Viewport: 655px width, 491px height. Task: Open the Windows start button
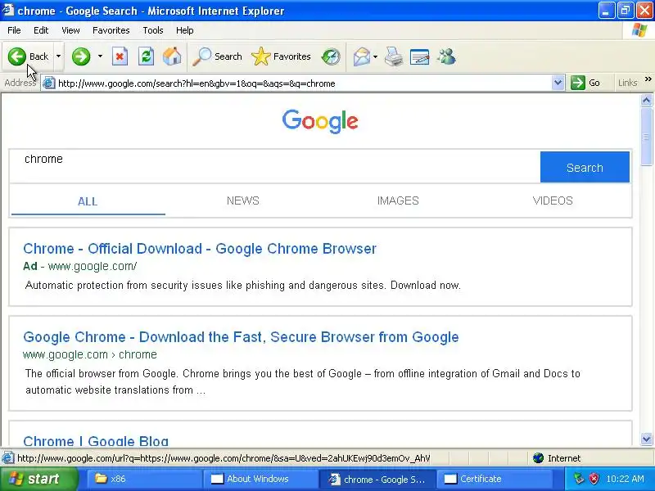tap(39, 479)
